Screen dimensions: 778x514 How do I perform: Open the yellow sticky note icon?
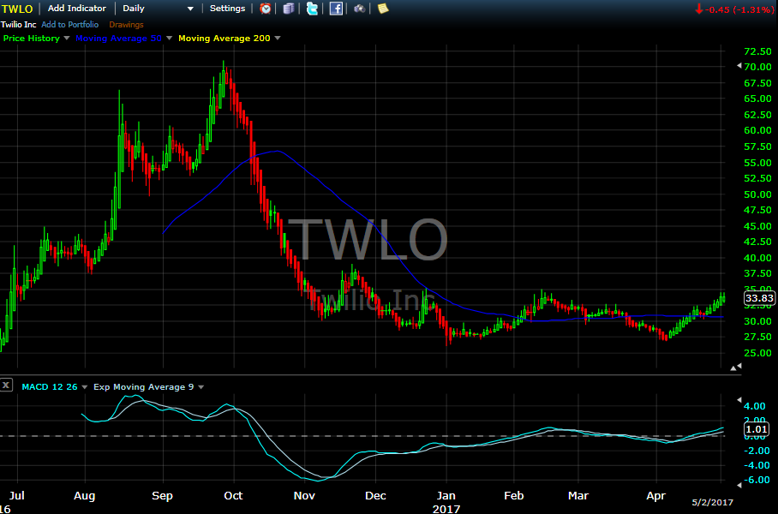coord(383,9)
